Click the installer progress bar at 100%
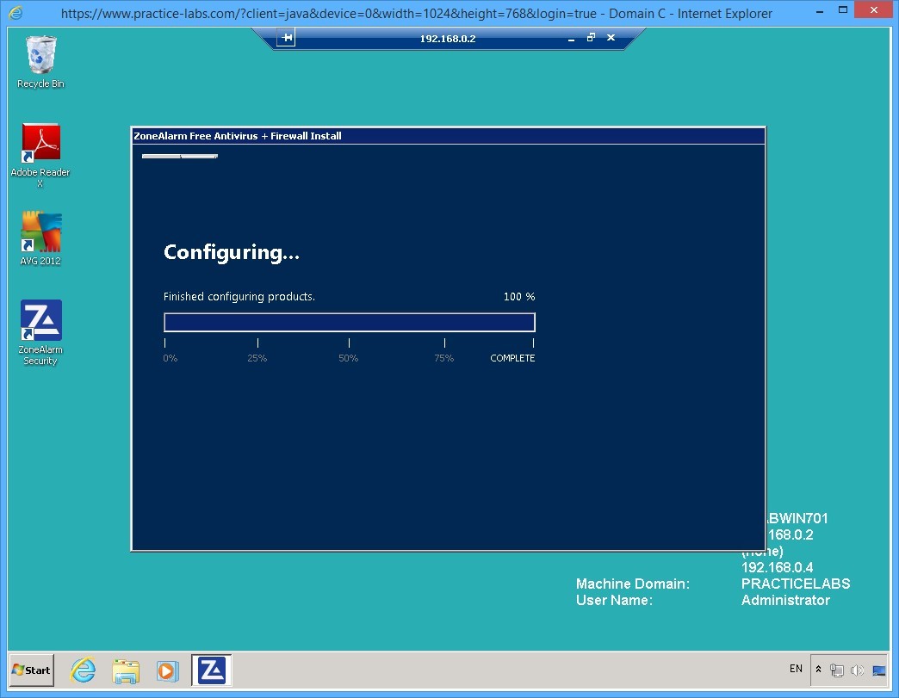Viewport: 899px width, 698px height. click(349, 321)
